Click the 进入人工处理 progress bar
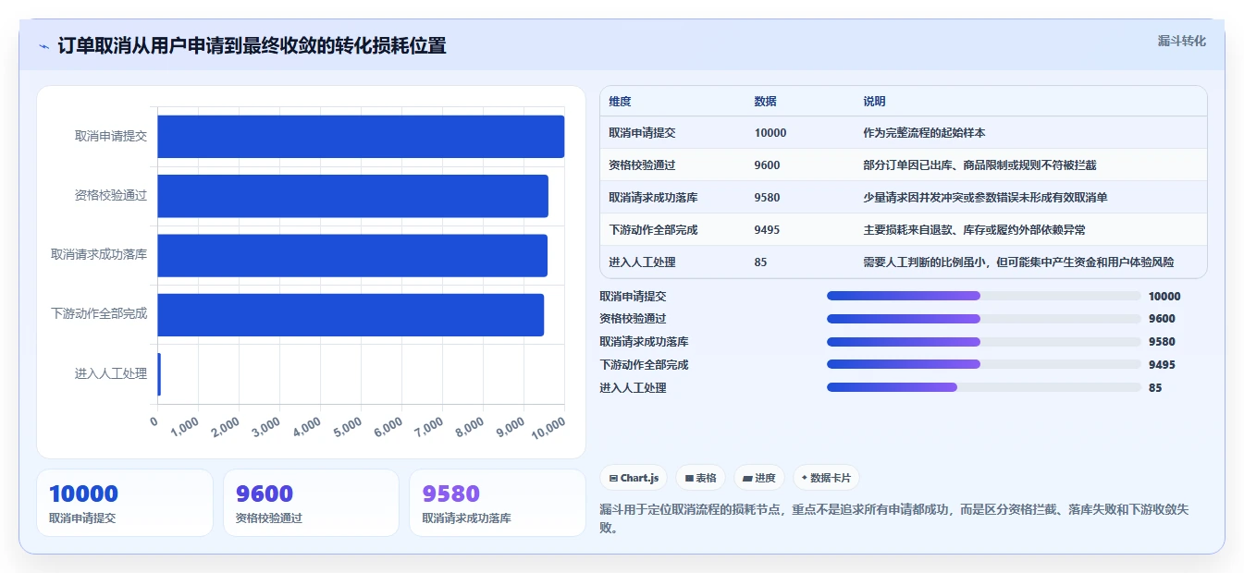This screenshot has width=1244, height=573. (x=983, y=388)
